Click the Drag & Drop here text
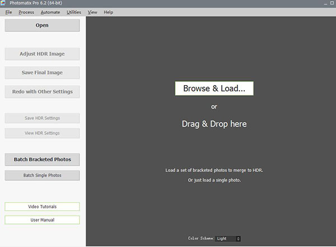The image size is (336, 247). point(214,124)
